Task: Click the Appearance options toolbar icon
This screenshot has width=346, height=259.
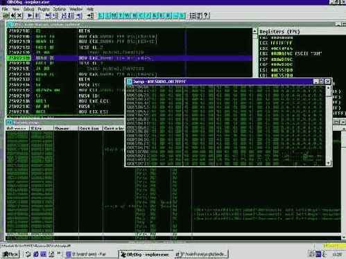Action: 200,16
